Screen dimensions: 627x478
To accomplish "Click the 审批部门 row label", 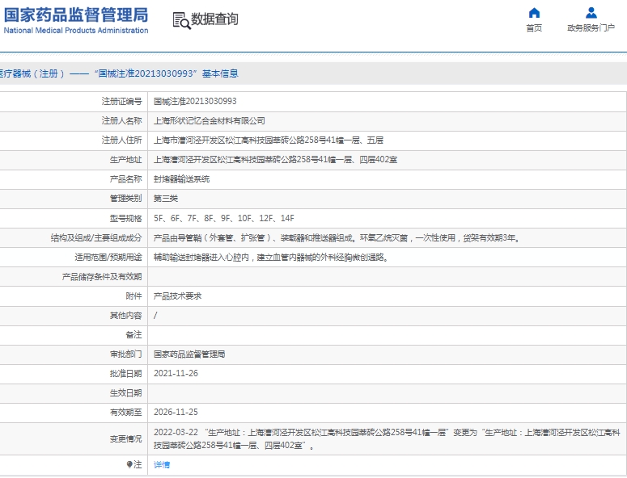I will tap(126, 354).
